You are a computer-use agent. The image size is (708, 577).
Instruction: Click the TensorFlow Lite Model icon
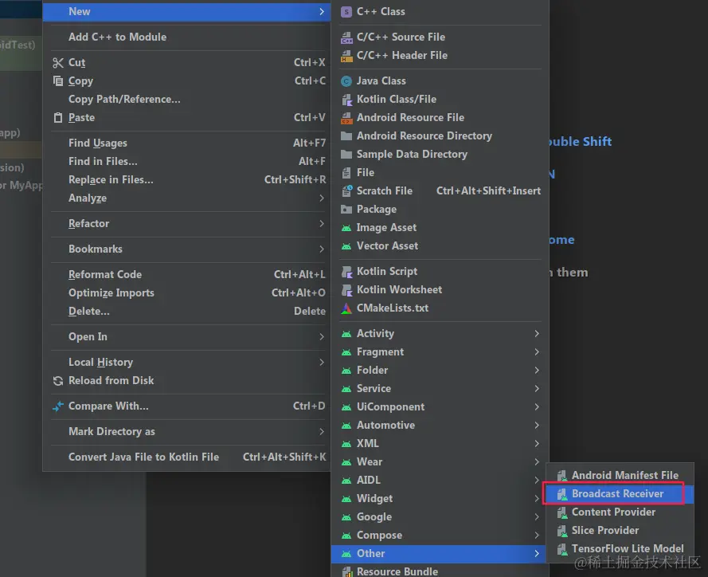561,549
